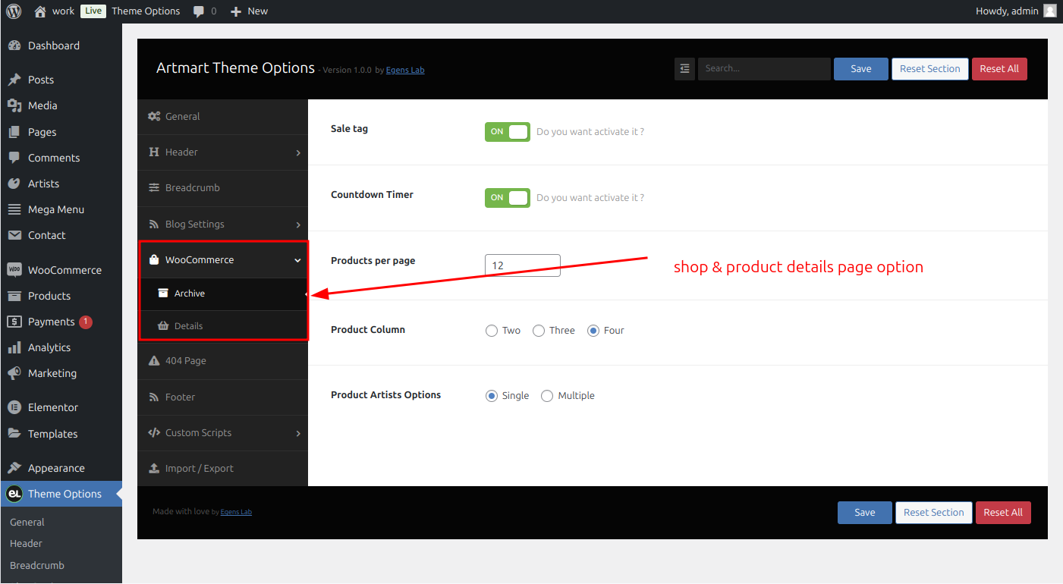Click the Posts pin icon
Screen dimensions: 1063x584
(x=14, y=80)
